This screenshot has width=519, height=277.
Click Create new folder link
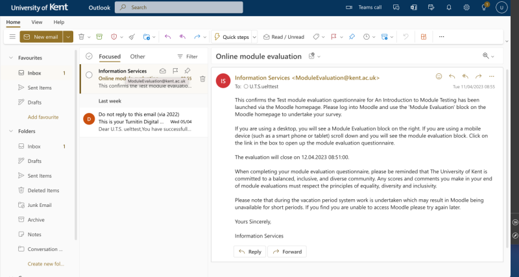coord(45,264)
